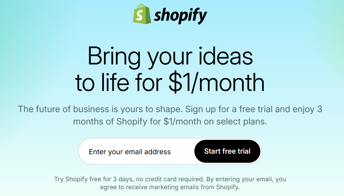Screen dimensions: 344x196
Task: Click the 'Bring your ideas' headline line
Action: pos(170,56)
